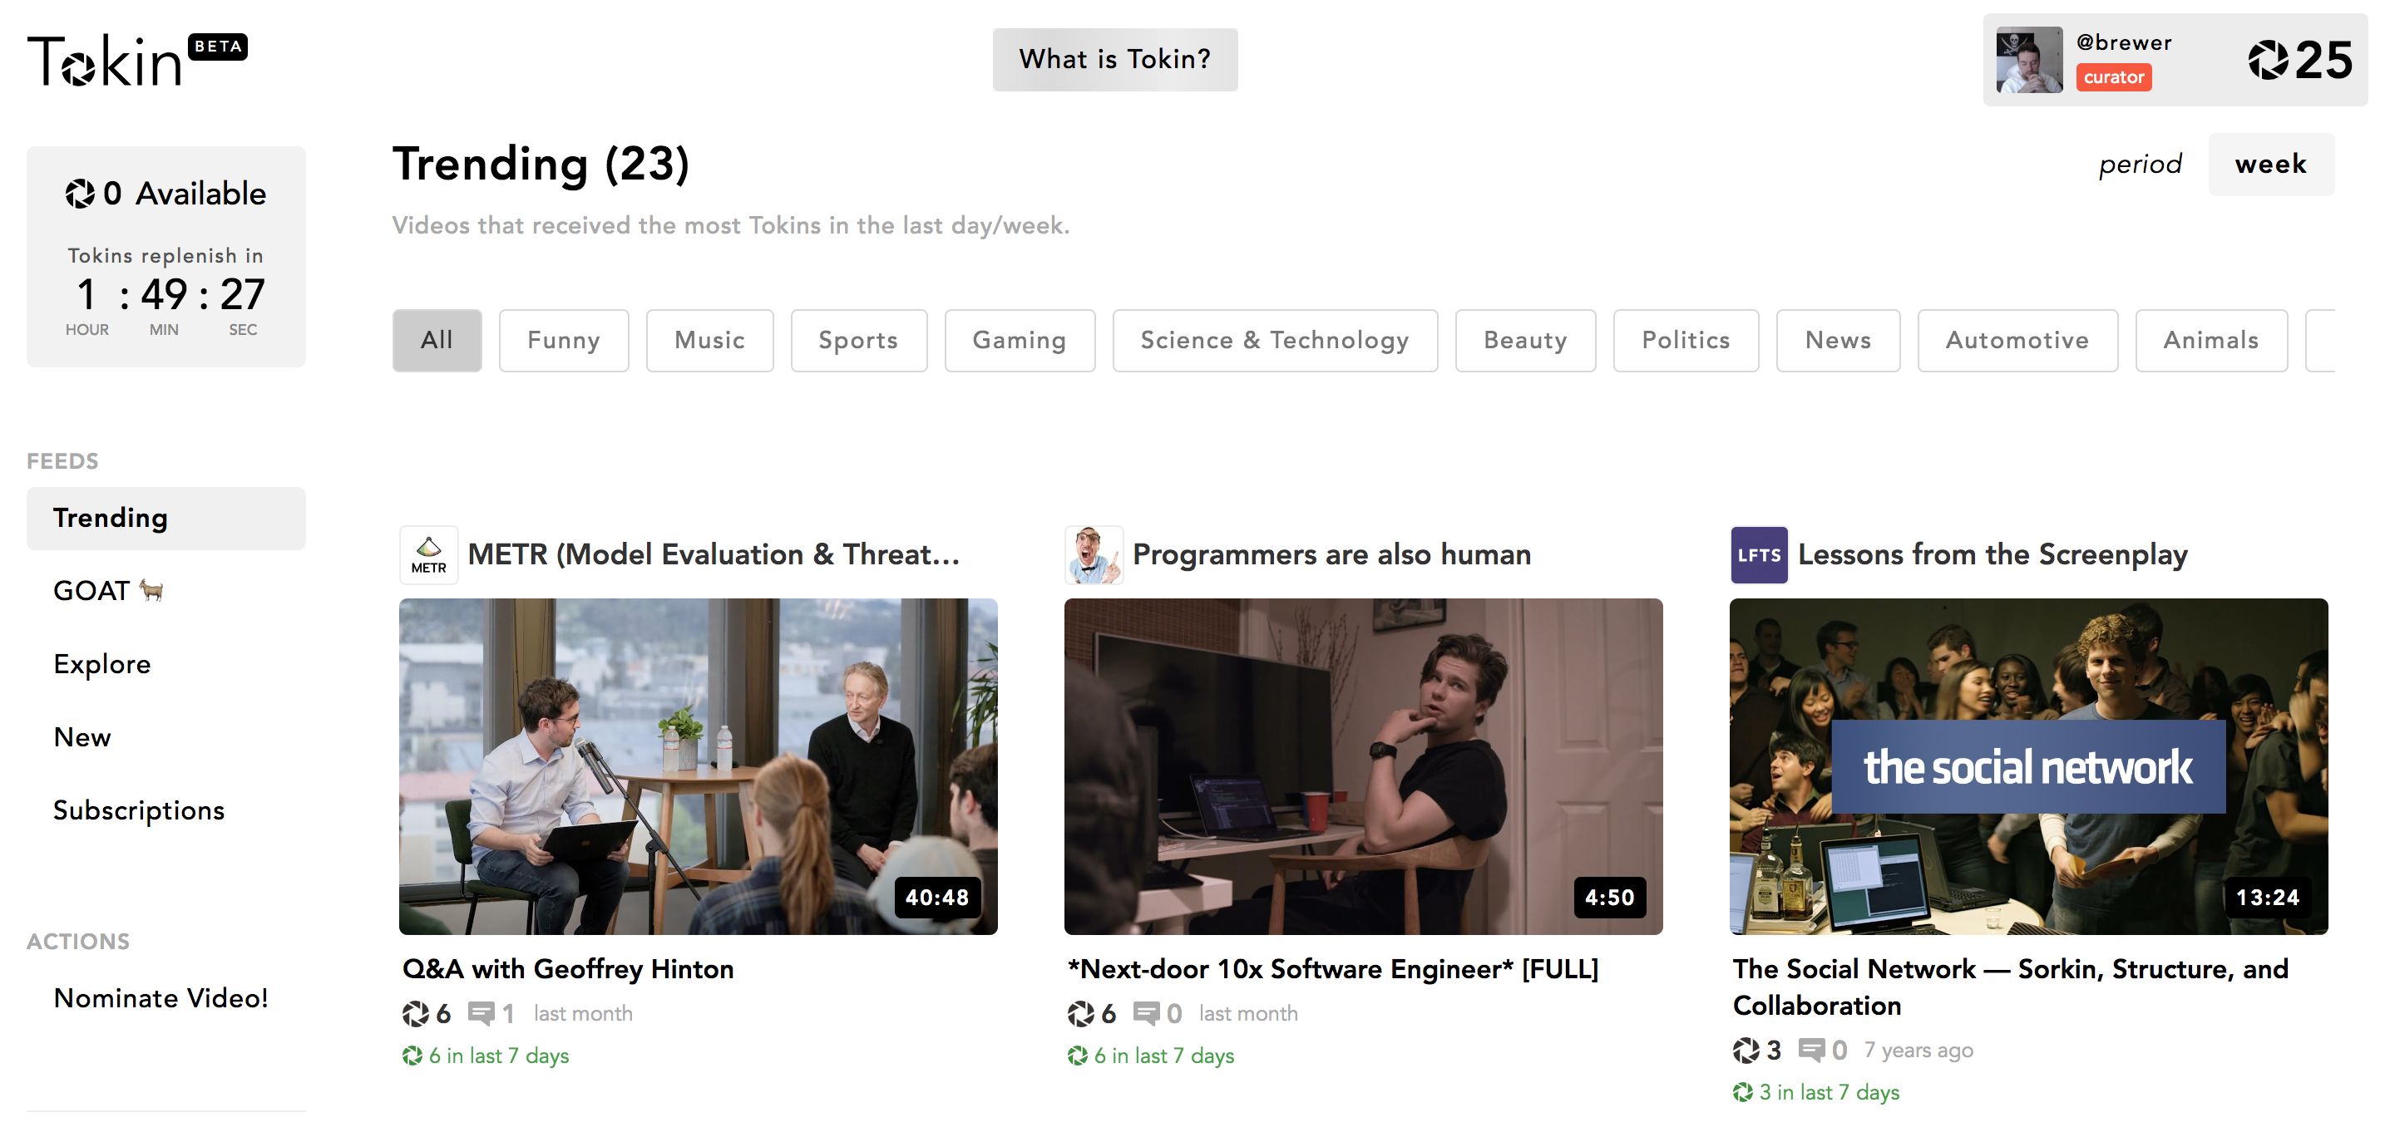Open the Explore feed
Viewport: 2395px width, 1127px height.
click(x=165, y=664)
